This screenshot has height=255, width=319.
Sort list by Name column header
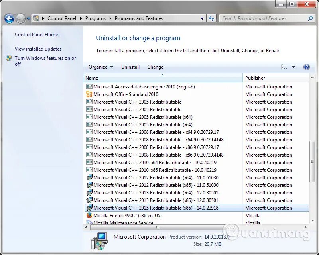pos(163,78)
